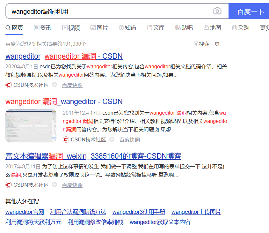Open 富文本编辑器漏洞 weixin_33851604 blog result
Screen dimensions: 269x233
coord(93,156)
